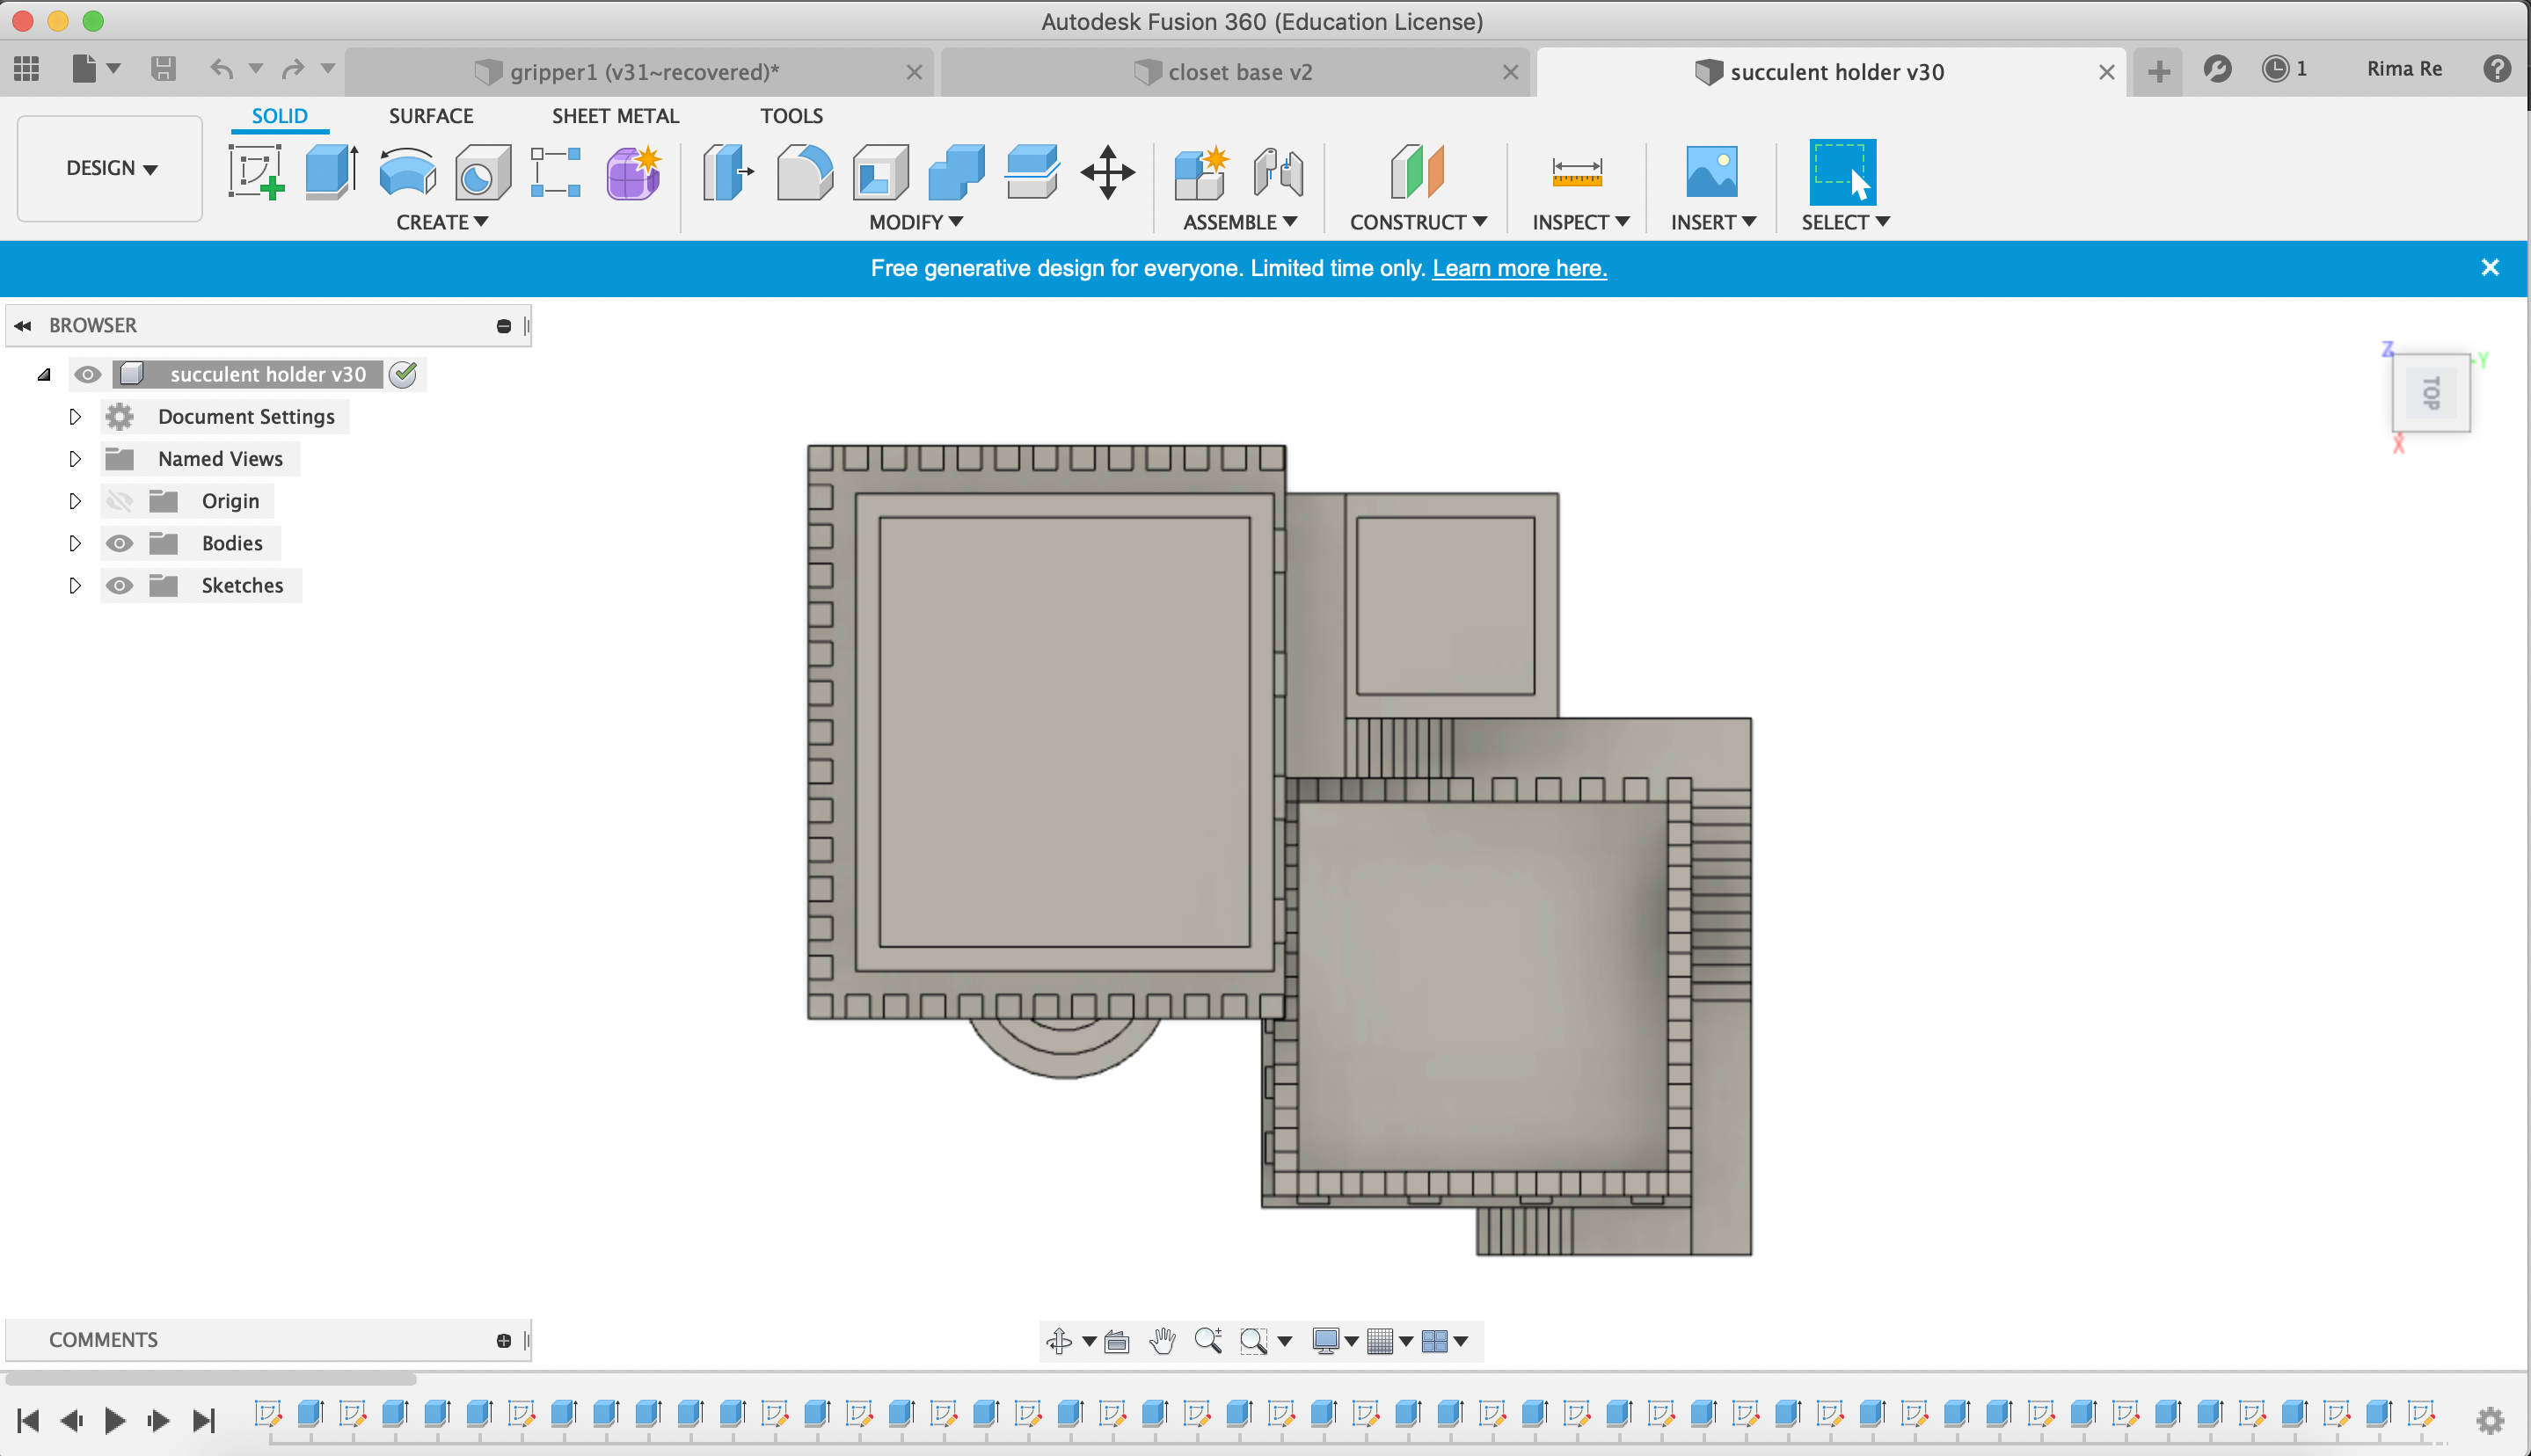The width and height of the screenshot is (2531, 1456).
Task: Toggle Sketches folder eye icon
Action: (x=119, y=585)
